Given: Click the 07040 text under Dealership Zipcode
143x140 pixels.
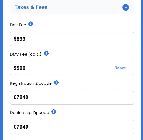Looking at the screenshot, I should 21,127.
